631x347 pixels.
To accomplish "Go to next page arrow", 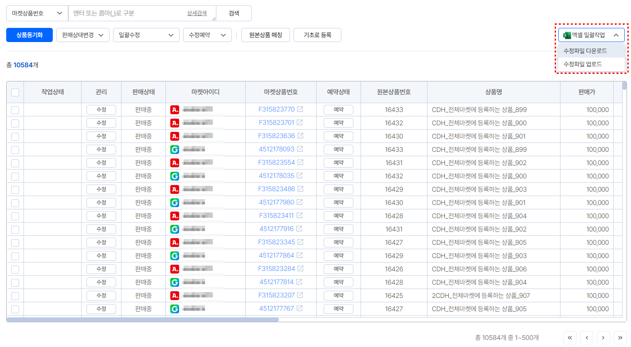I will click(x=603, y=338).
